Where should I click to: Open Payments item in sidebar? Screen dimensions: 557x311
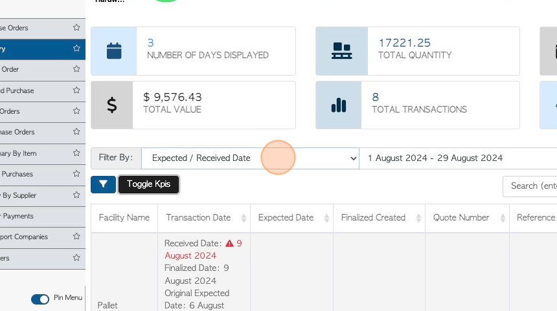[x=18, y=216]
